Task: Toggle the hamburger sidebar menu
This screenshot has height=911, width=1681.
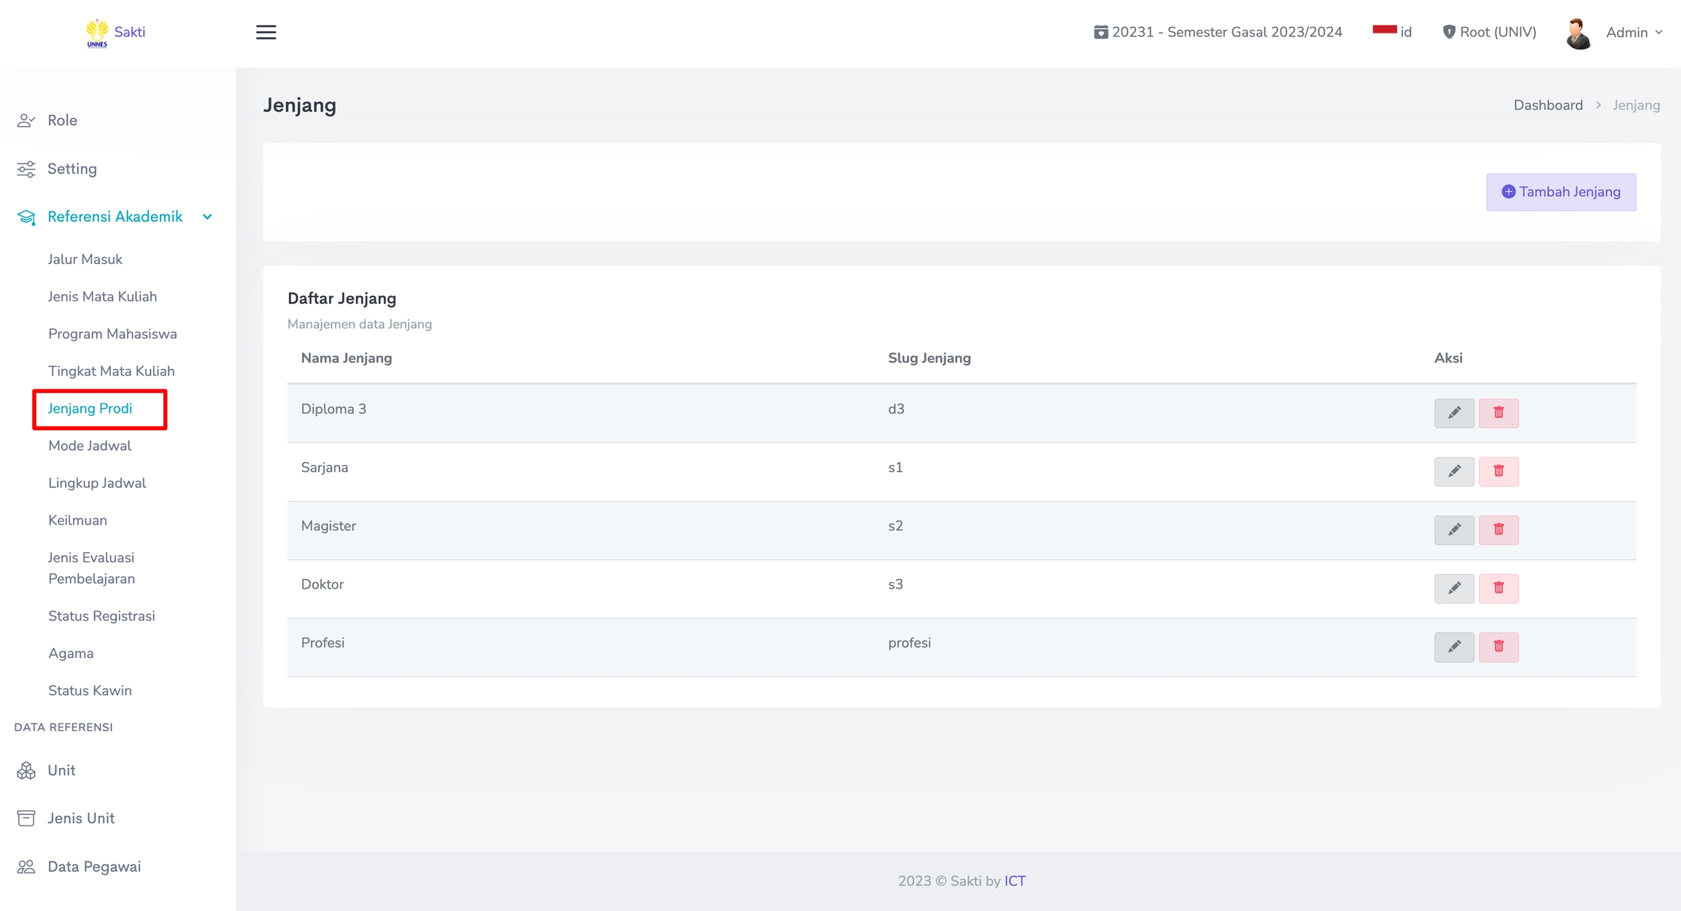Action: (x=266, y=32)
